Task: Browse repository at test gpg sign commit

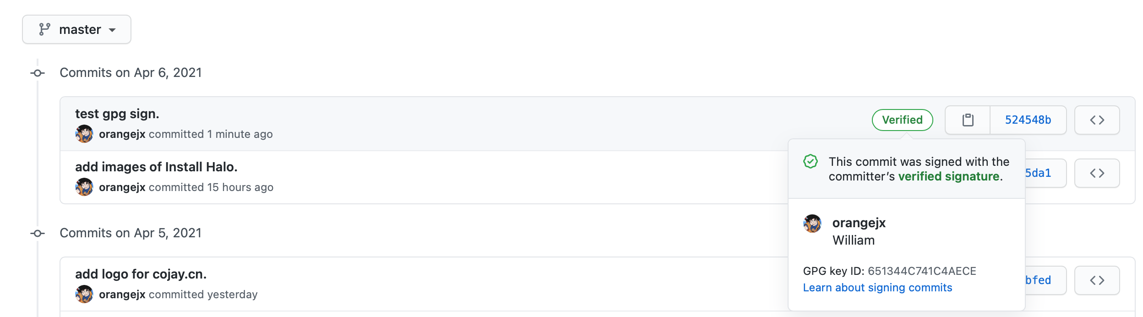Action: click(1097, 120)
